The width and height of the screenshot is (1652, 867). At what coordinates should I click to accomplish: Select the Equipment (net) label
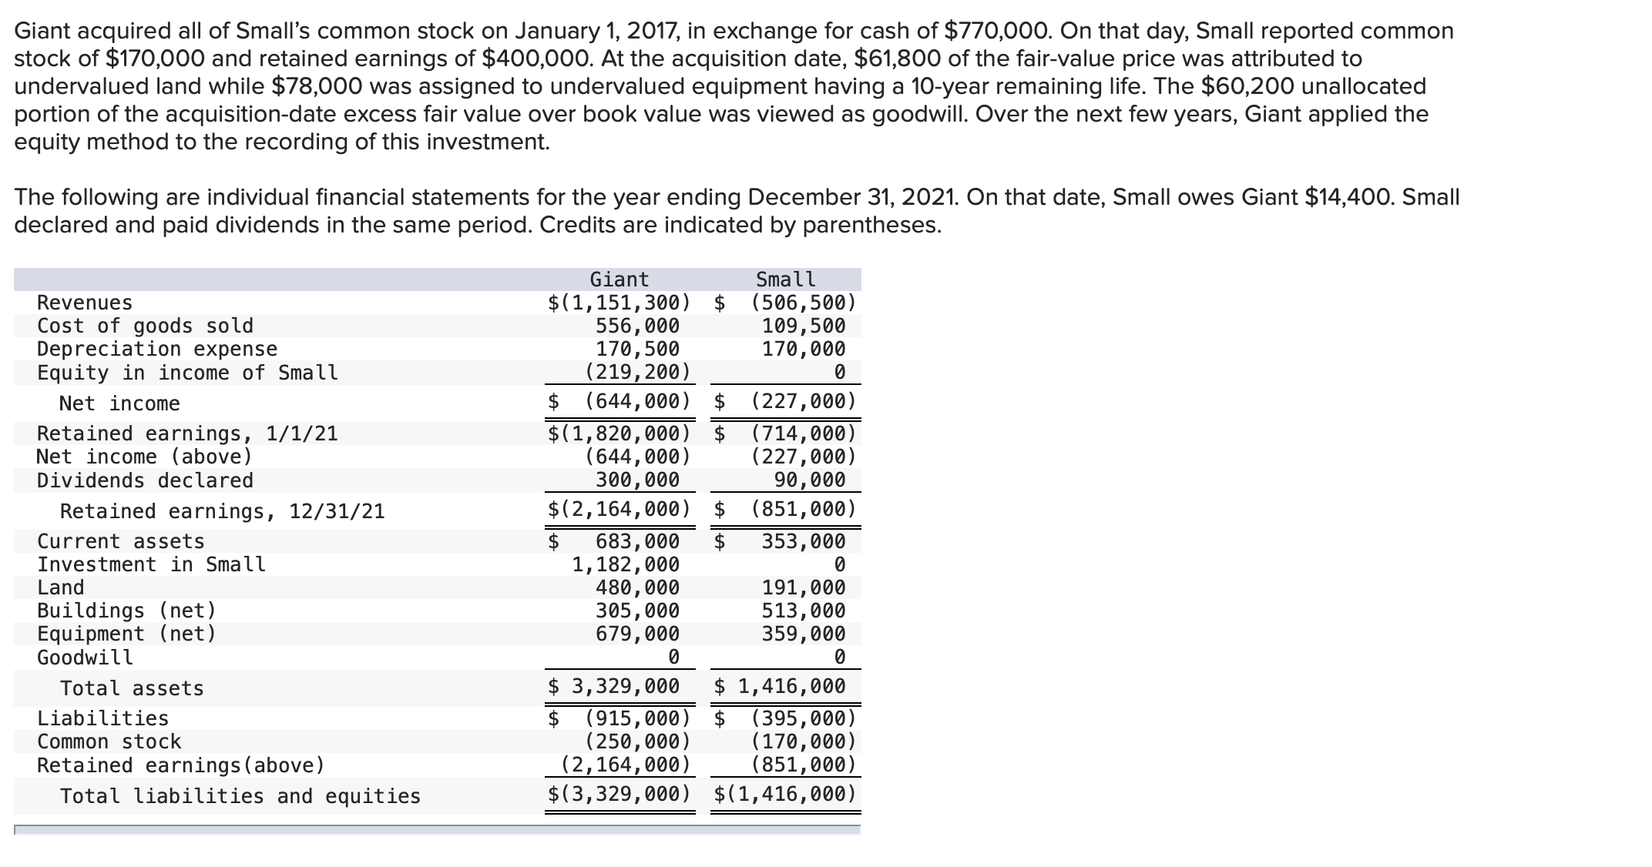click(x=127, y=634)
